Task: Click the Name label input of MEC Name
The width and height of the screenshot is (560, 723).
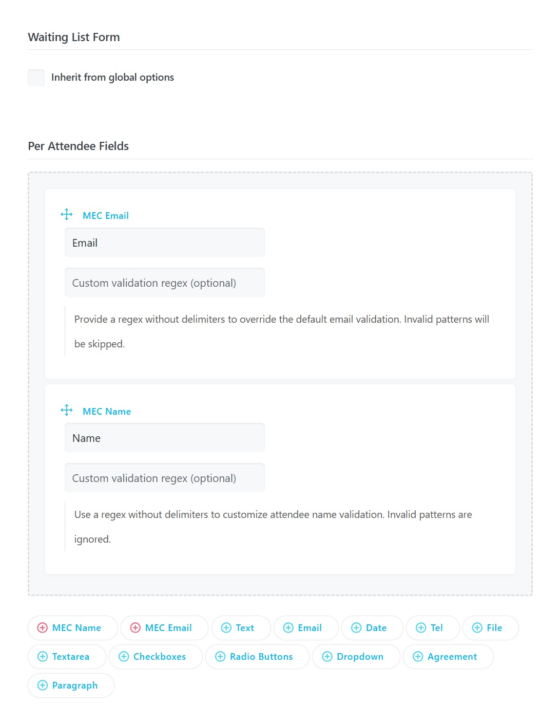Action: pos(164,437)
